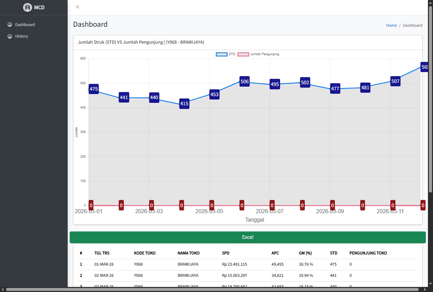
Task: Toggle the sidebar with the hamburger menu icon
Action: (77, 7)
